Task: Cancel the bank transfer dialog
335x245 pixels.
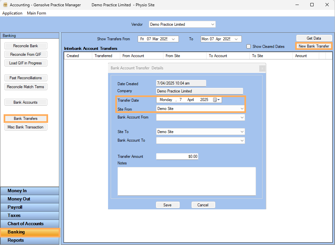Action: pyautogui.click(x=203, y=205)
